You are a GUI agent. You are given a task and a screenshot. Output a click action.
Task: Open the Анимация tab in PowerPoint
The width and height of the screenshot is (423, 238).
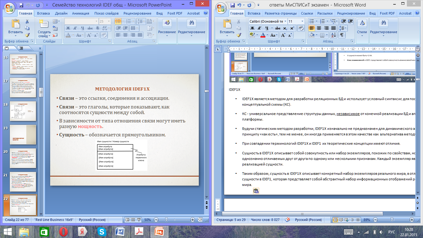pos(81,13)
